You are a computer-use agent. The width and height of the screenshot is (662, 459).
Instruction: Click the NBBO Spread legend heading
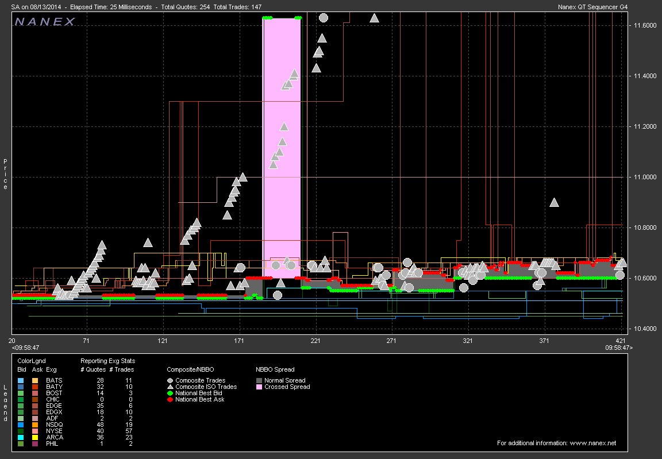(275, 369)
